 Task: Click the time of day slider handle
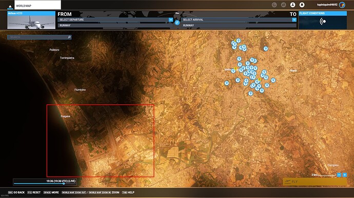(x=64, y=184)
